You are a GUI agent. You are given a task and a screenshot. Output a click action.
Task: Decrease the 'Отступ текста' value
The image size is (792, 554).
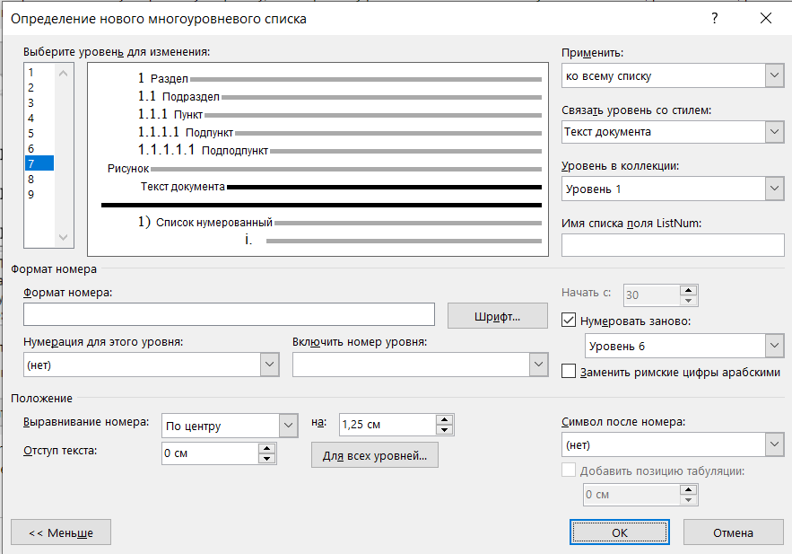point(266,459)
